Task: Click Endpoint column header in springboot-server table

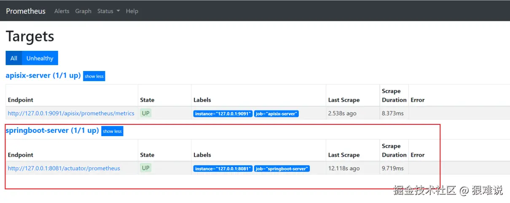Action: tap(21, 155)
